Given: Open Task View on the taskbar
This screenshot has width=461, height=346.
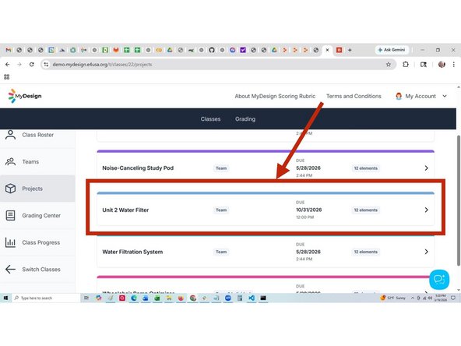Looking at the screenshot, I should 86,298.
